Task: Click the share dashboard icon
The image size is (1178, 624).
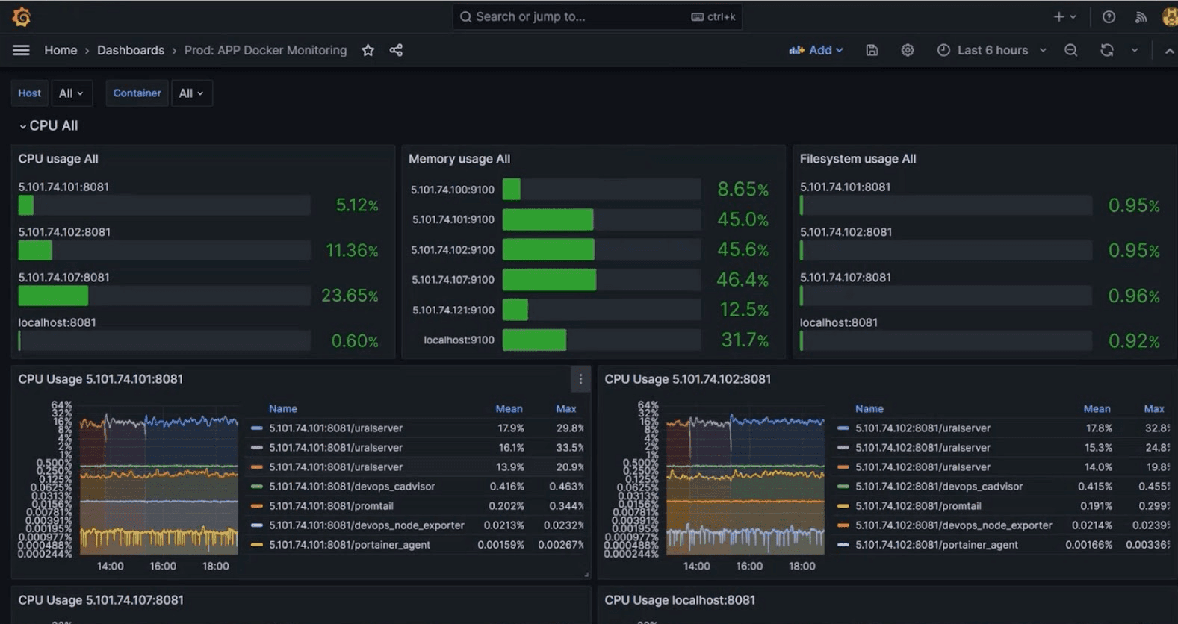Action: click(396, 50)
